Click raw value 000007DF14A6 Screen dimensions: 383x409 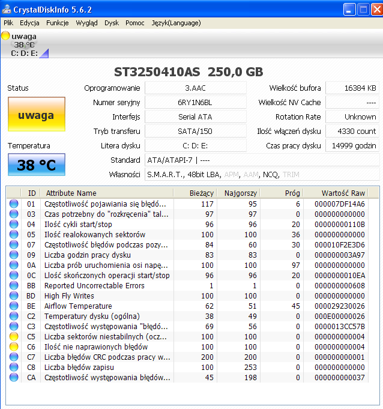click(x=339, y=204)
